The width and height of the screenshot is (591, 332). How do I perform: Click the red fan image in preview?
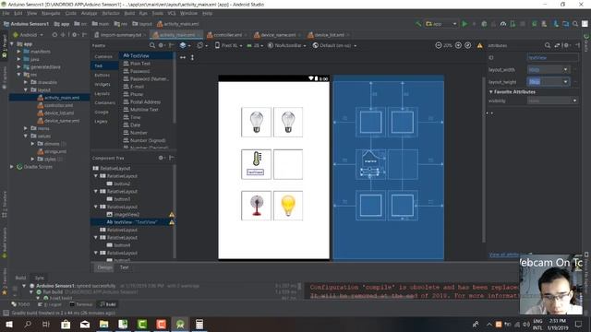pos(257,206)
